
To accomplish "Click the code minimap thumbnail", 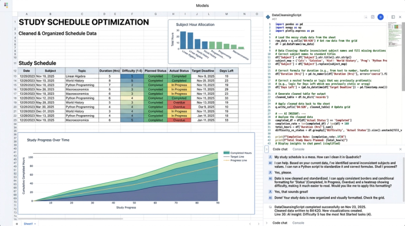I will pyautogui.click(x=394, y=34).
